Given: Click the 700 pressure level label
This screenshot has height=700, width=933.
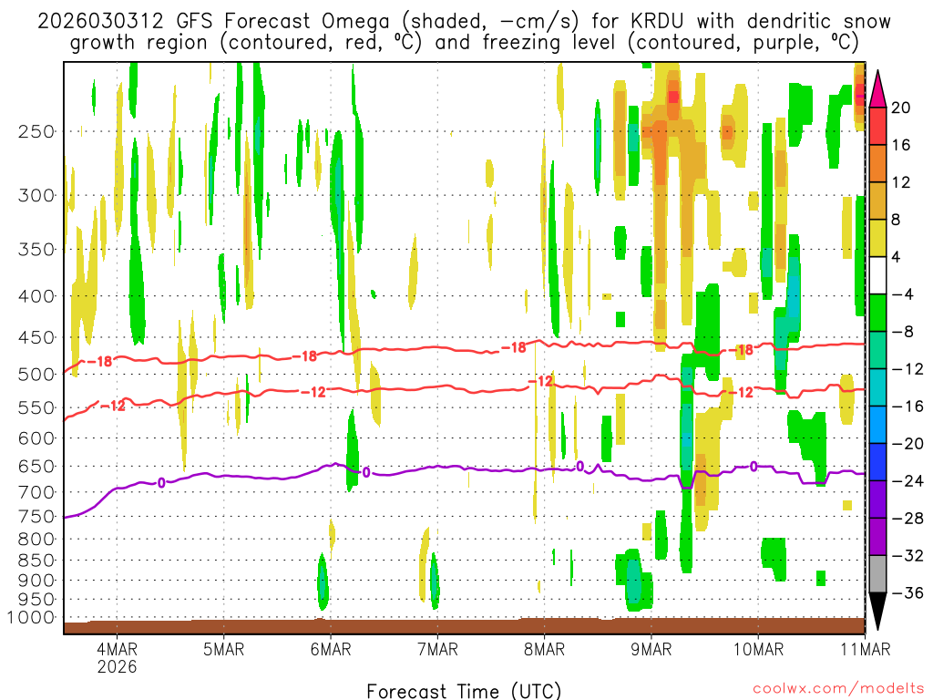Looking at the screenshot, I should 36,492.
